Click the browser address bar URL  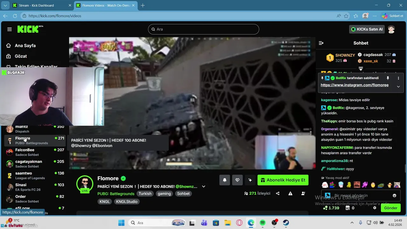[55, 16]
